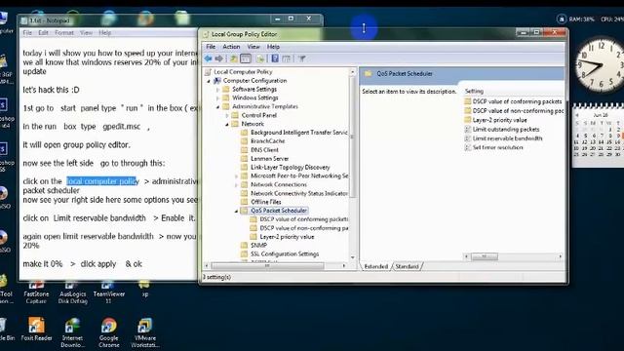Open DSCP value of conforming packets in right pane

click(513, 101)
